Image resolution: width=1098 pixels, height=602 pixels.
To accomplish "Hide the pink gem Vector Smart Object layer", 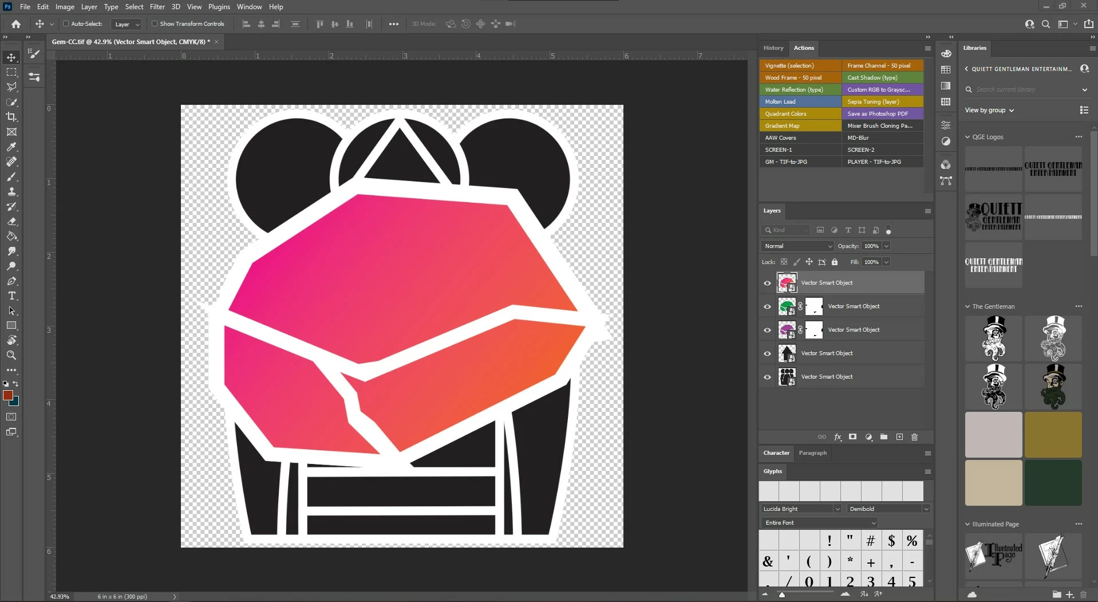I will [767, 283].
